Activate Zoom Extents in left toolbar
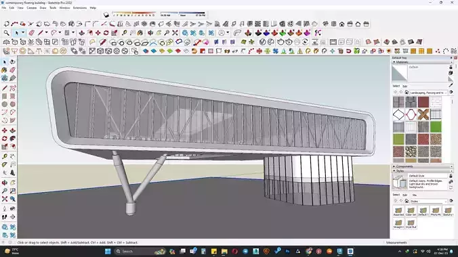The height and width of the screenshot is (257, 458). (5, 199)
